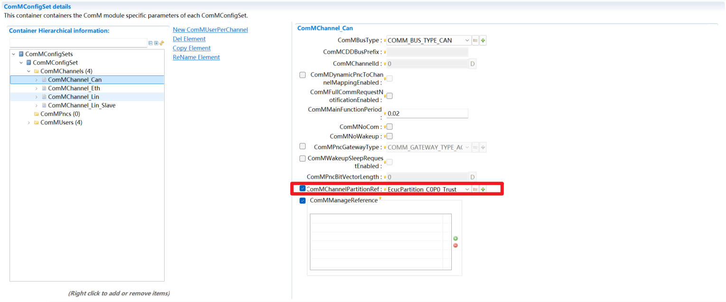Open the ComMChannelPartitionRef dropdown
The width and height of the screenshot is (726, 302).
[x=467, y=189]
